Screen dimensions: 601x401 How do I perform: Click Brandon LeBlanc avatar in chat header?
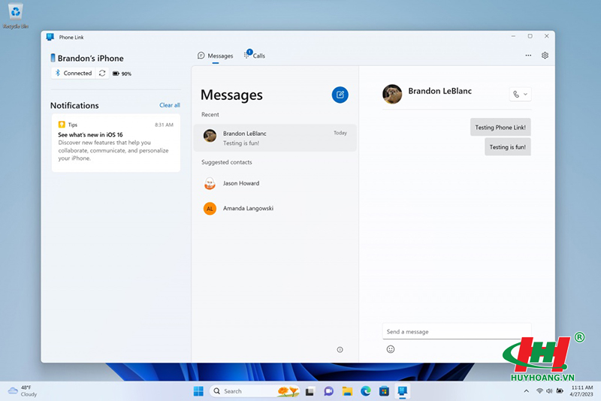392,94
